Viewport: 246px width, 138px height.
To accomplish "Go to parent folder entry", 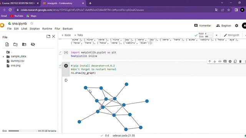I will tap(9, 52).
